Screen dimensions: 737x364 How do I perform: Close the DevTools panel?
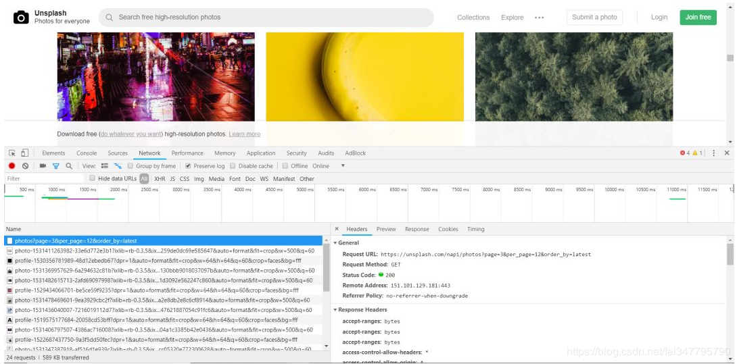pos(727,153)
